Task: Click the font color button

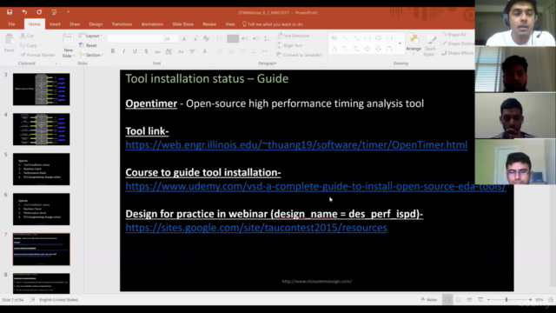Action: (205, 51)
